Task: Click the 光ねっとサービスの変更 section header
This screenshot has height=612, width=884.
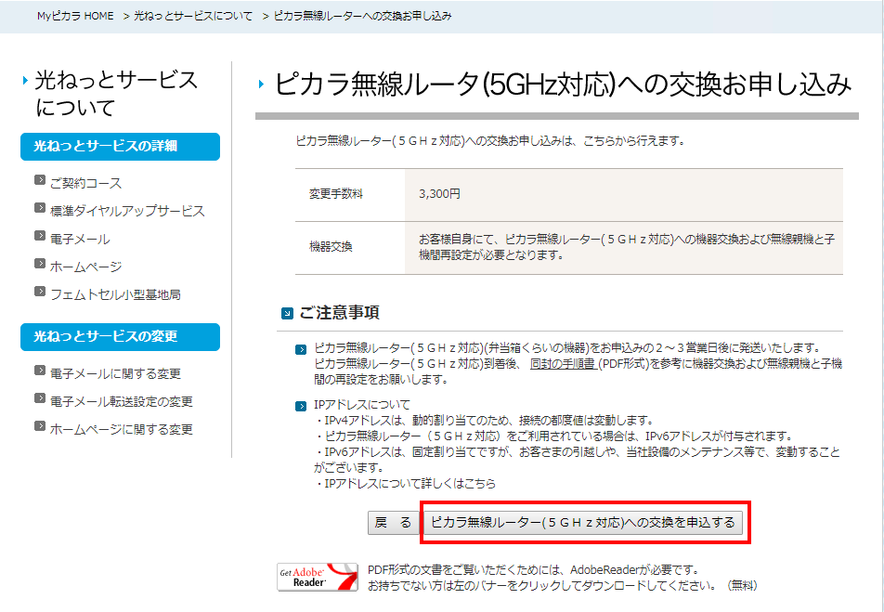Action: (120, 337)
